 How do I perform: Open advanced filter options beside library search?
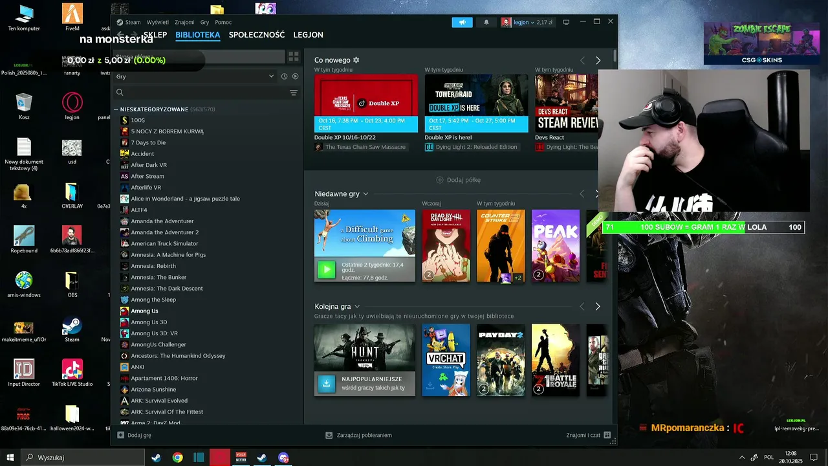(294, 93)
